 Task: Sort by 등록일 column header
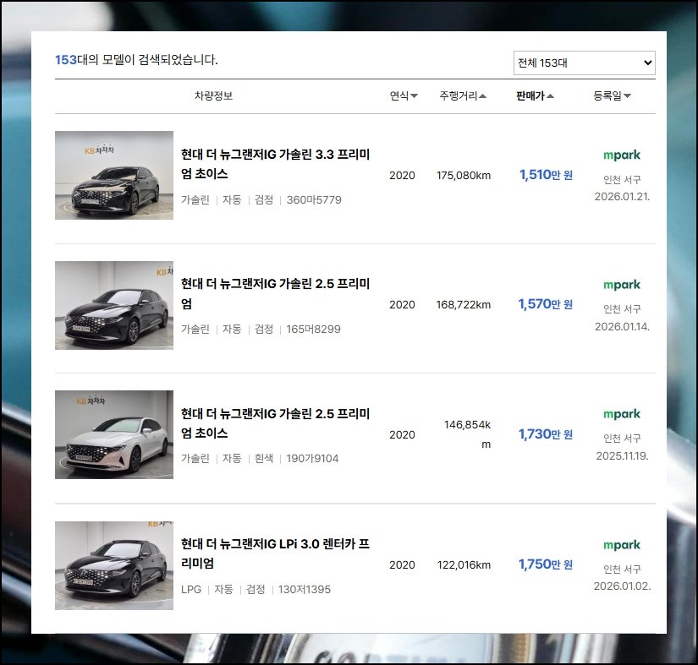pos(612,95)
